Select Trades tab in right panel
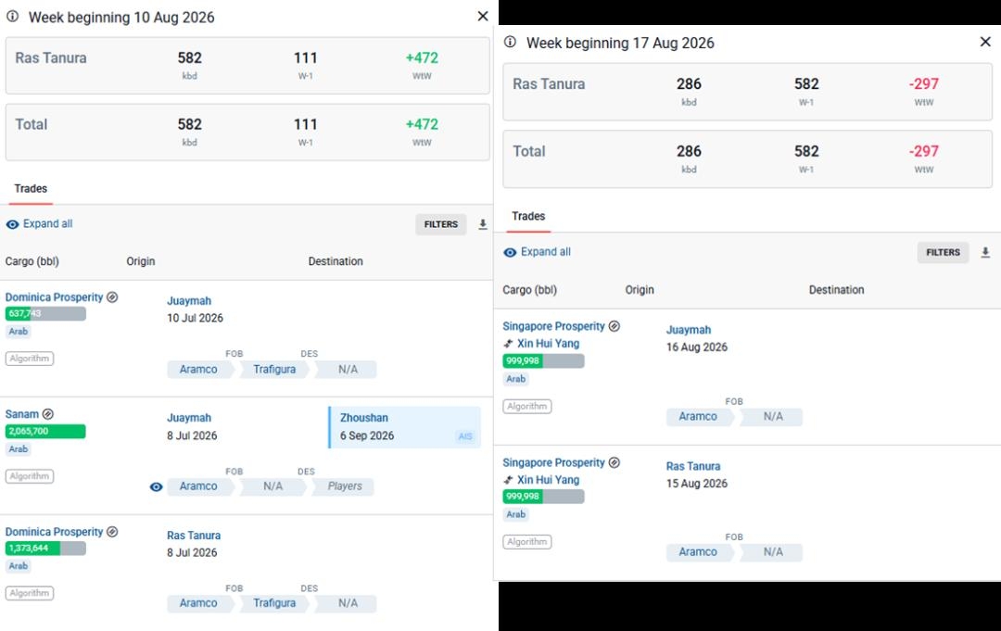 528,216
